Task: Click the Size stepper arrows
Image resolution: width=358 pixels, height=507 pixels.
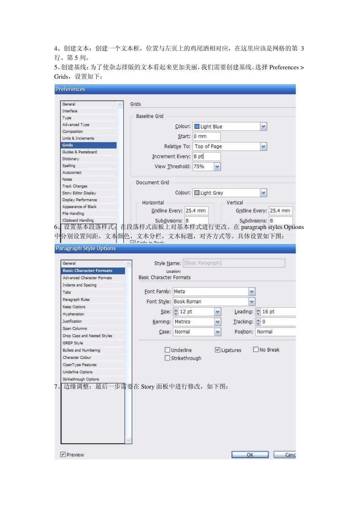Action: coord(176,312)
